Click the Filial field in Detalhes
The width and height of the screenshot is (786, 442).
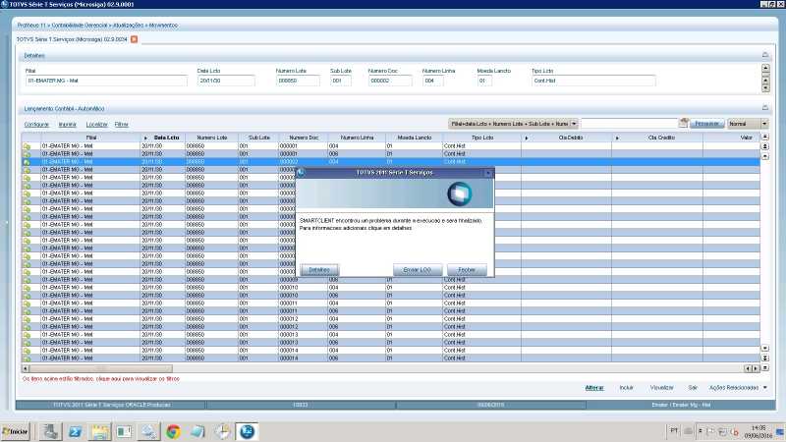[106, 81]
